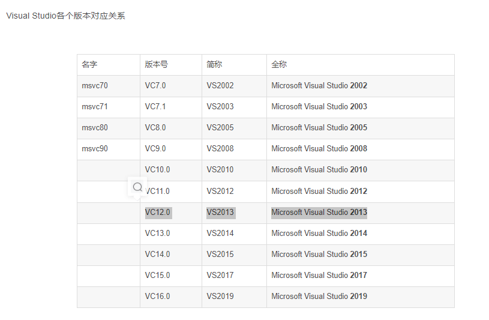489x320 pixels.
Task: Click Microsoft Visual Studio 2017 text
Action: (x=319, y=276)
